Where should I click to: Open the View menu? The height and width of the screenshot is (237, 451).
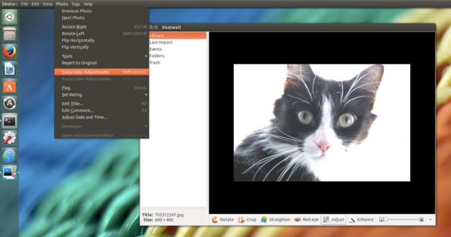pos(48,4)
